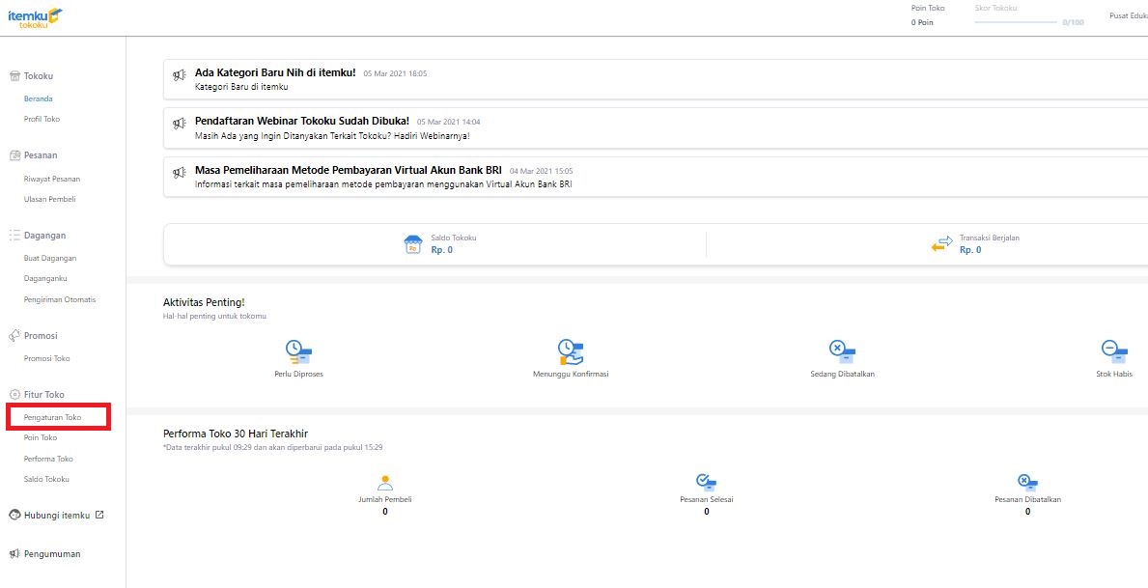Click the Pesanan Selesai icon
The image size is (1148, 588).
[x=706, y=482]
